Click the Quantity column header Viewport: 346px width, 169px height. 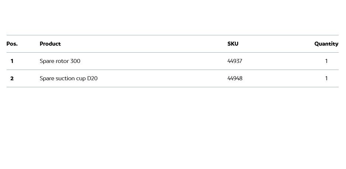pyautogui.click(x=326, y=44)
